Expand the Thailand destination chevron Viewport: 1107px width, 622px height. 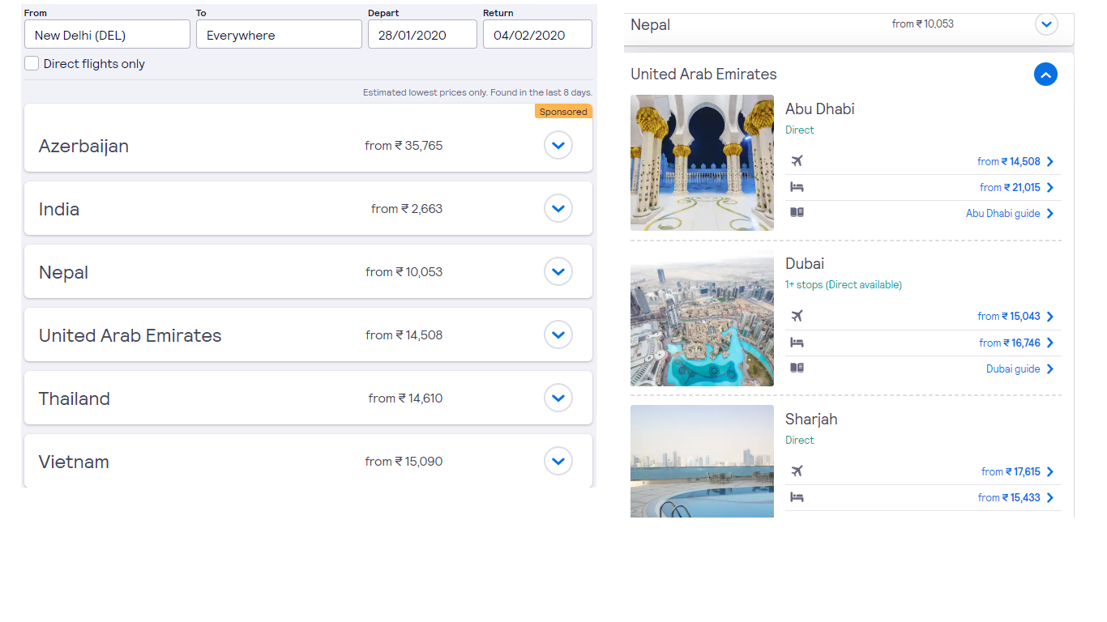pyautogui.click(x=558, y=398)
